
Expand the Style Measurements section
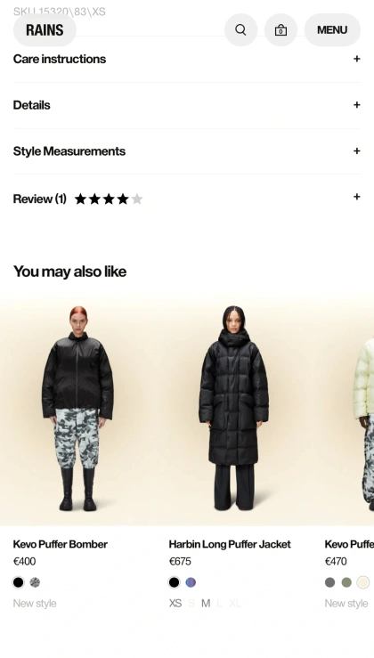(x=187, y=151)
